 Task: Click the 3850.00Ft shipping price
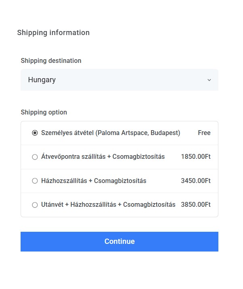pos(196,205)
